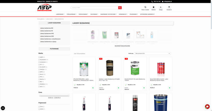The height and width of the screenshot is (111, 212).
Task: Open the Koszyk shopping cart icon
Action: tap(169, 7)
